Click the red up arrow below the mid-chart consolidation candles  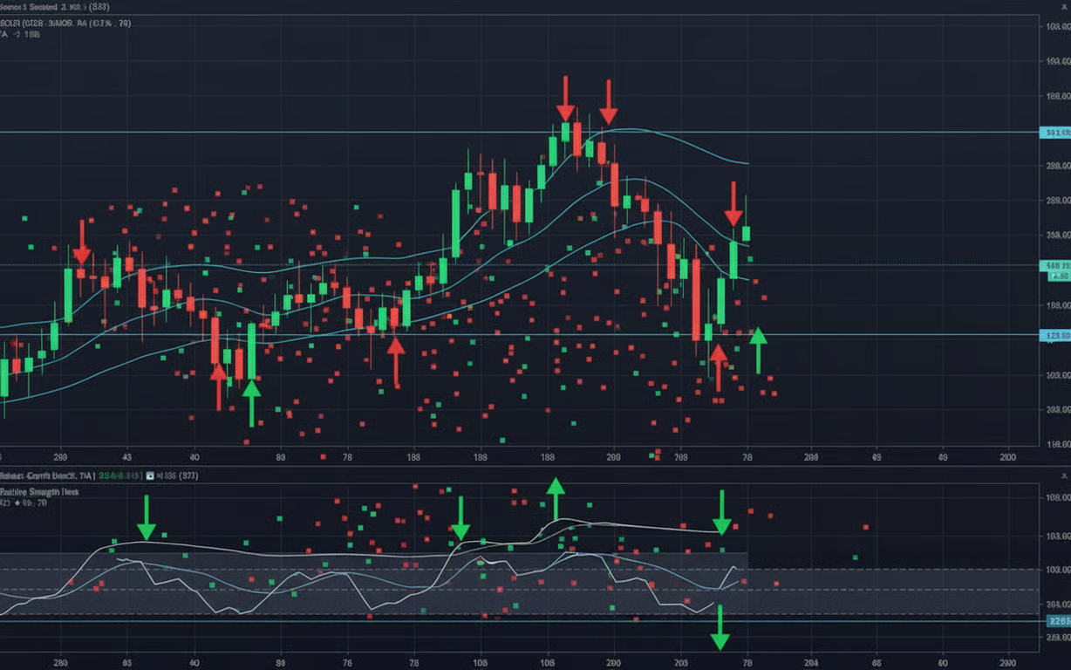[396, 361]
